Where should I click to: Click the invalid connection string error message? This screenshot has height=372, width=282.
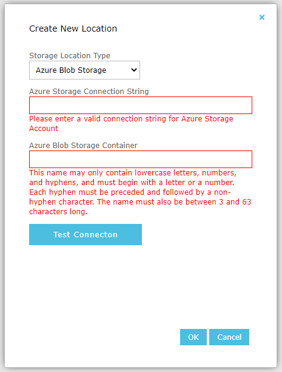click(x=131, y=123)
